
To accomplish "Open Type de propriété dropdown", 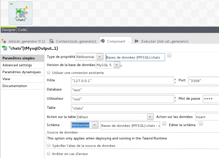I will 100,57.
